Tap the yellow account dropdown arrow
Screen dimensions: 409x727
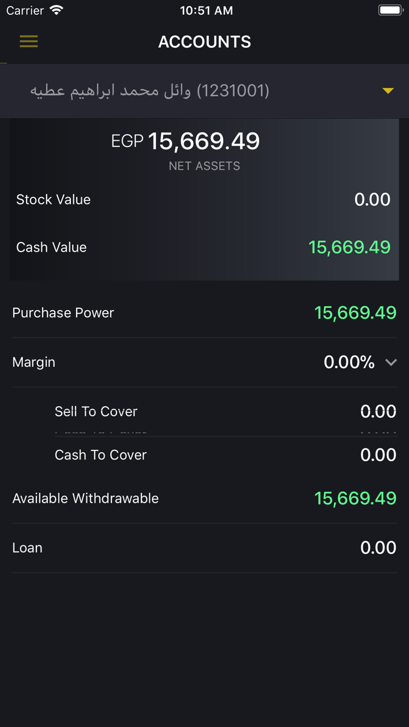388,91
